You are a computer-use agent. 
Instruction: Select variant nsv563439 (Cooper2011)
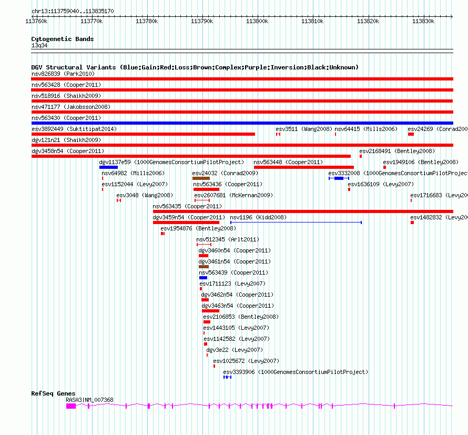[x=233, y=272]
